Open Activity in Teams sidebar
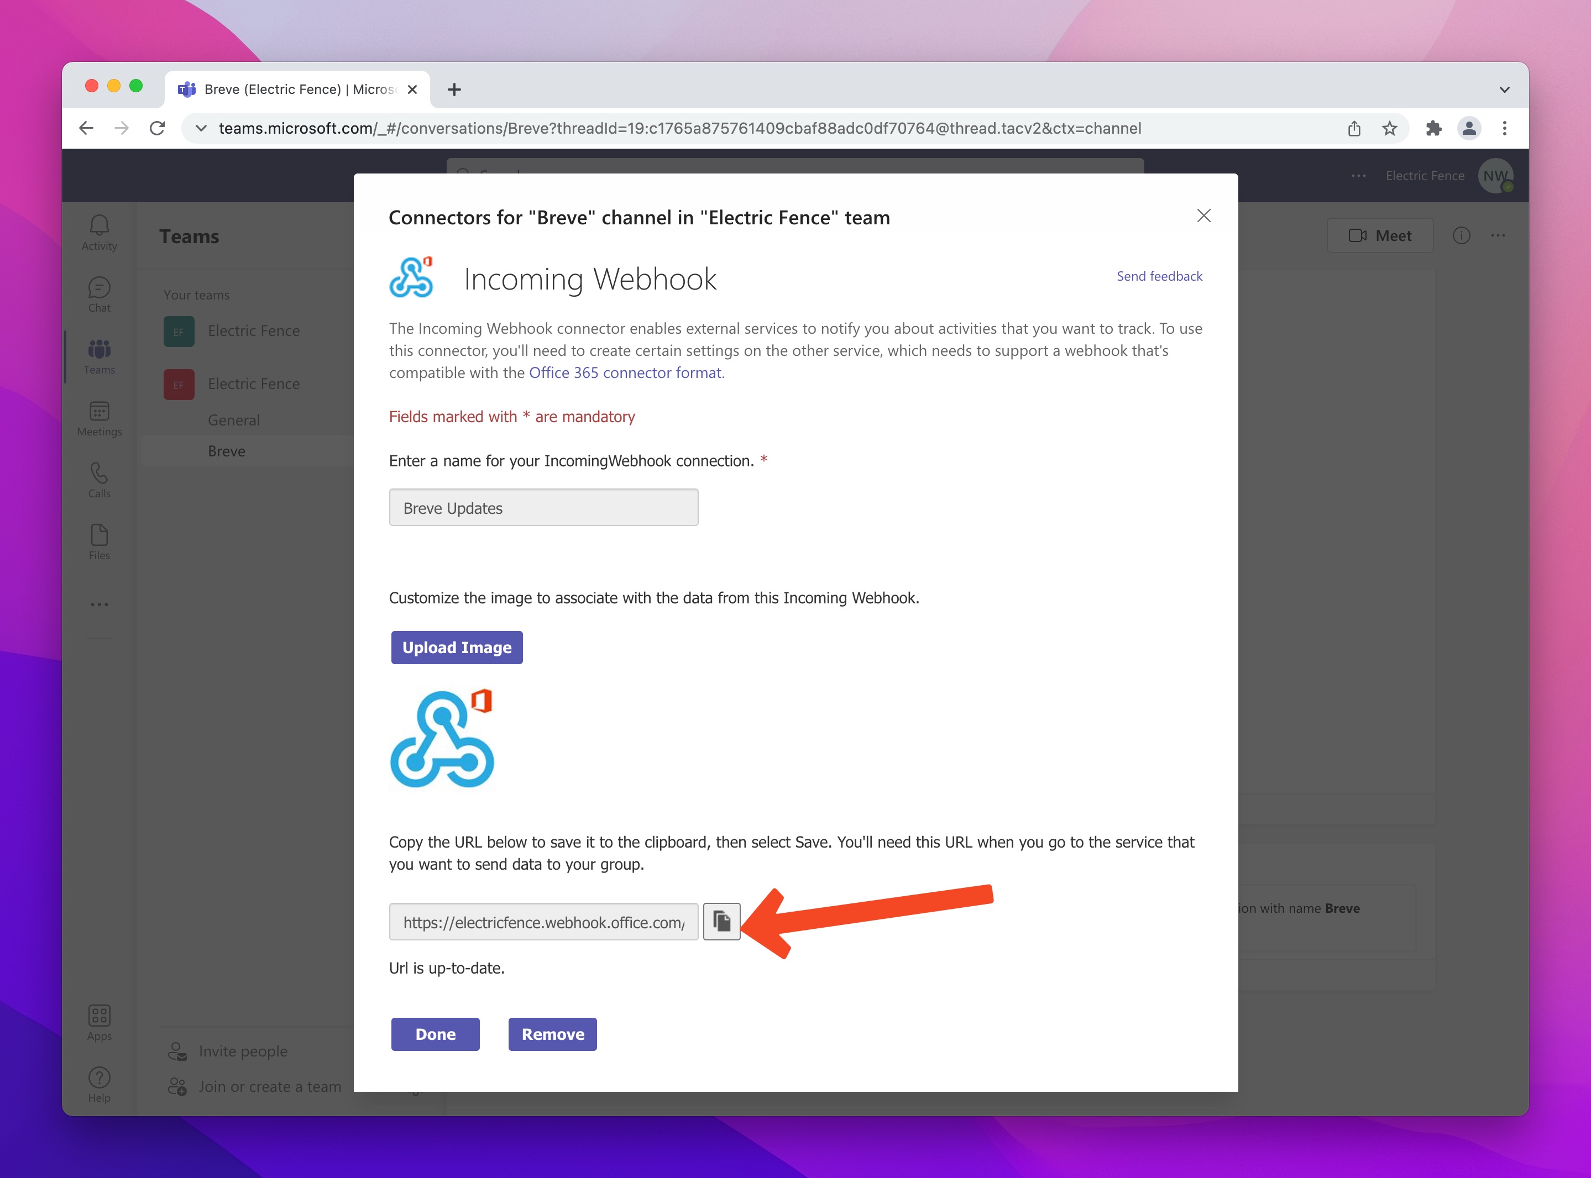Viewport: 1591px width, 1178px height. (99, 233)
